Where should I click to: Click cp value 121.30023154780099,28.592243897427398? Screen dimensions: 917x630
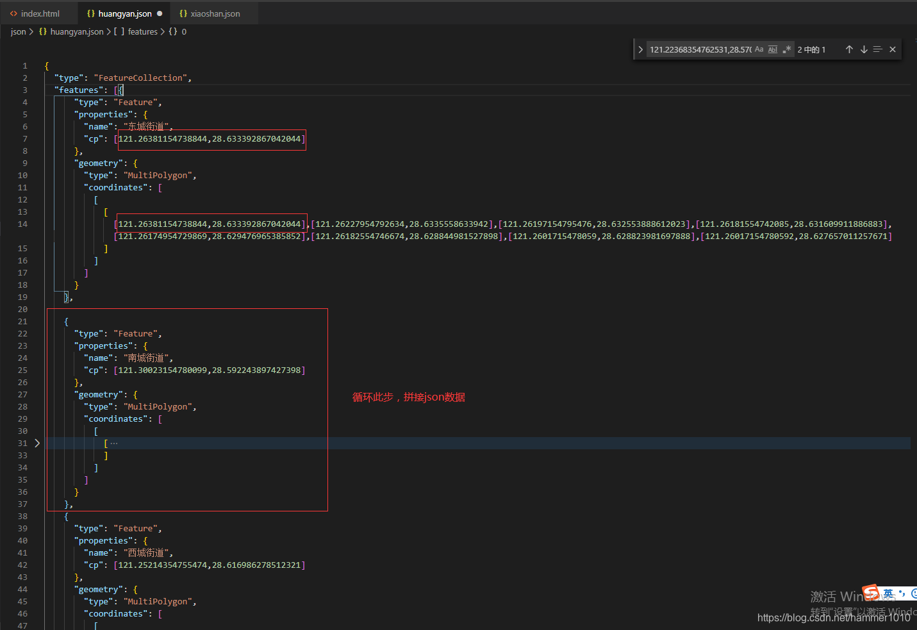click(x=210, y=370)
